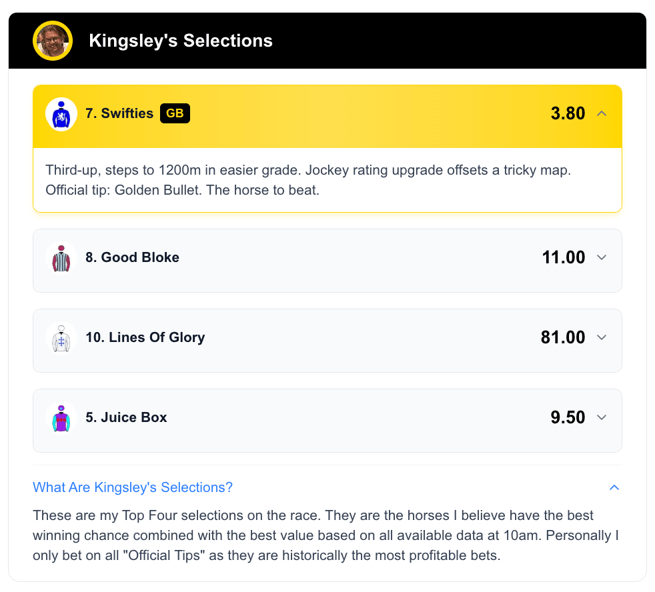Select the 81.00 odds for Lines Of Glory
The width and height of the screenshot is (655, 592).
click(x=564, y=337)
